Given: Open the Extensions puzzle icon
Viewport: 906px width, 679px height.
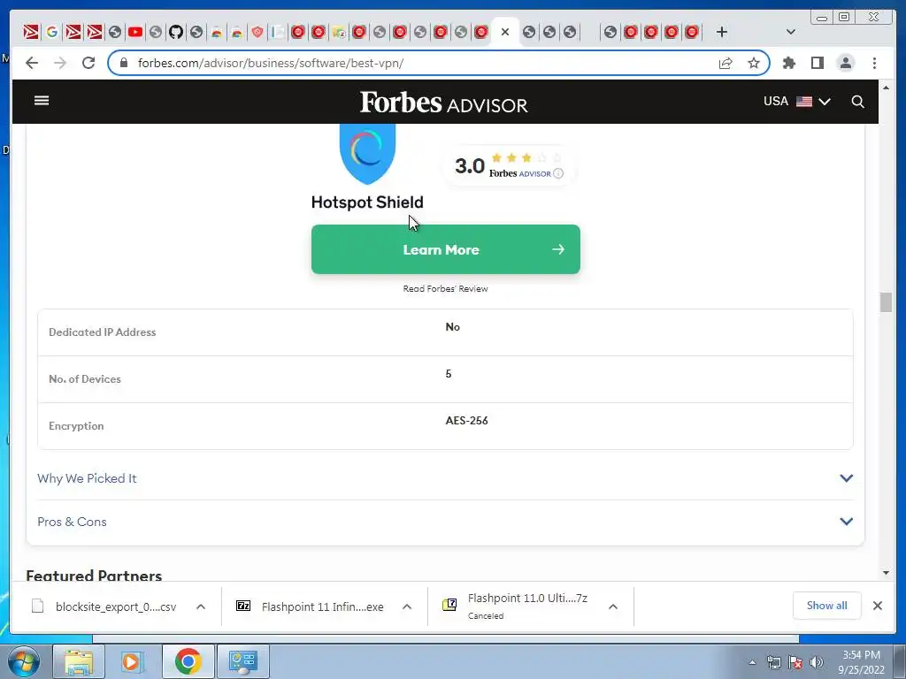Looking at the screenshot, I should [x=788, y=63].
